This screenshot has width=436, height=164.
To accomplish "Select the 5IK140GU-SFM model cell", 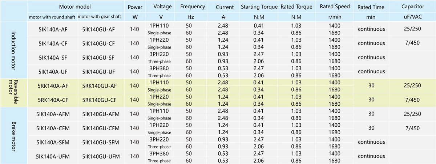I will 99,142.
